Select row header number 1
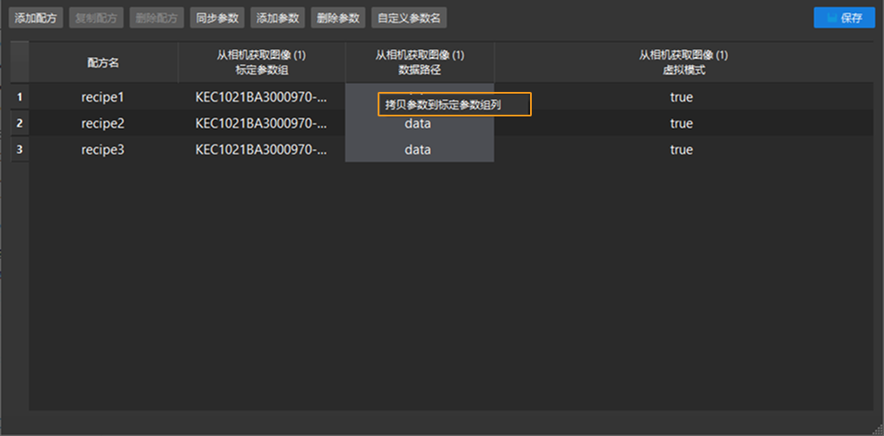Viewport: 884px width, 436px height. [20, 97]
